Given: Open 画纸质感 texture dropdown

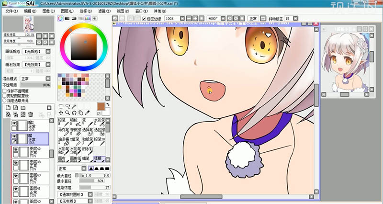Looking at the screenshot, I should tap(48, 51).
